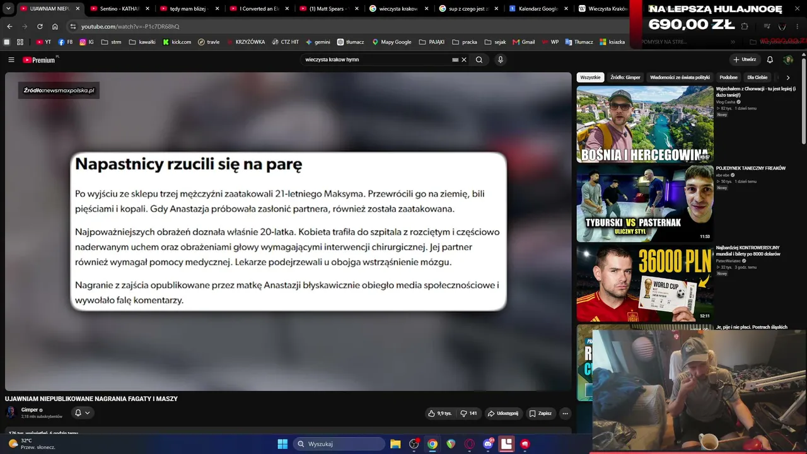This screenshot has width=807, height=454.
Task: Switch to the 'tędy mam bliżej' tab
Action: tap(189, 9)
